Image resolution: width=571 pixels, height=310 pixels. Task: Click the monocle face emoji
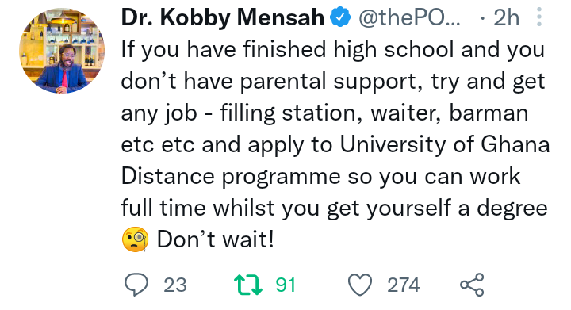click(x=135, y=239)
